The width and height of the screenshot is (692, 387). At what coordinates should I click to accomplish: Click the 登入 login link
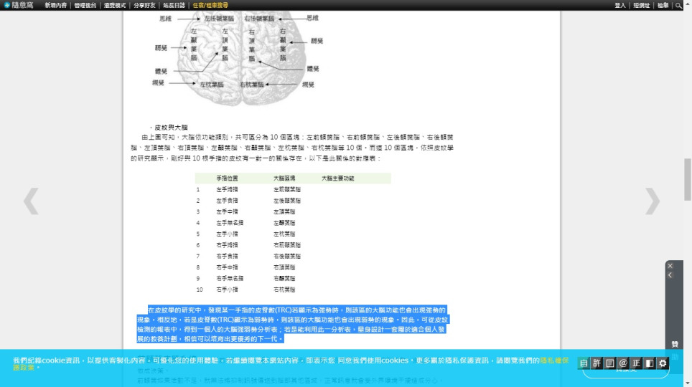(620, 5)
